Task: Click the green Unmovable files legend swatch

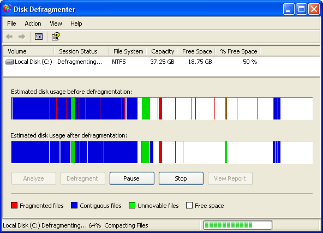Action: point(132,205)
